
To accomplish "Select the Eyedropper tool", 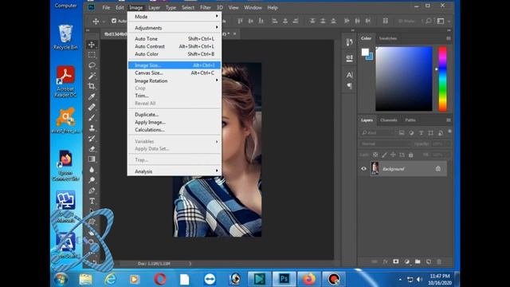I will click(92, 96).
